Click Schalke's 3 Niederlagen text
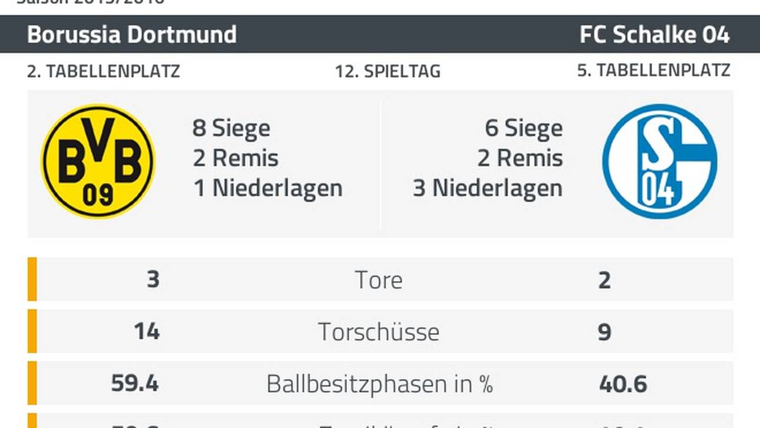Viewport: 760px width, 428px height. pyautogui.click(x=488, y=188)
